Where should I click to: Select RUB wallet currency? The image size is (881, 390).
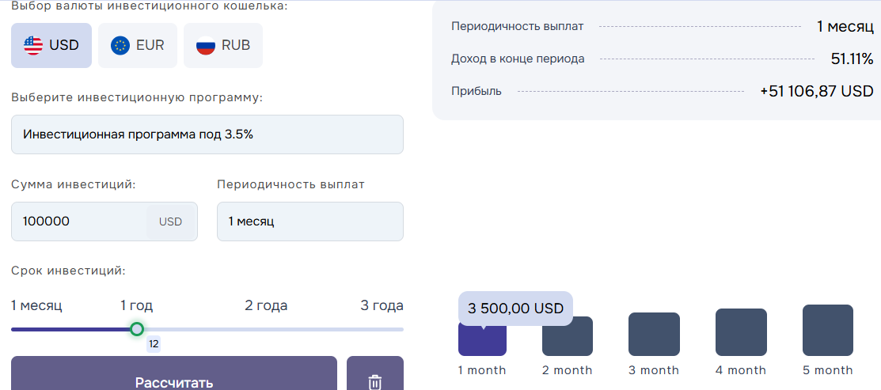click(223, 45)
